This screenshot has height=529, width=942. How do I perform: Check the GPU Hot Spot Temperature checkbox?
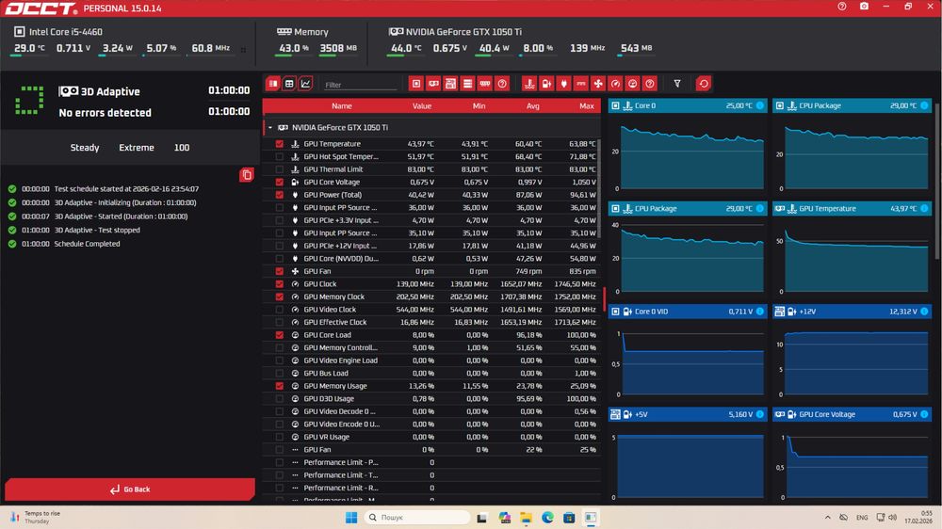[x=280, y=156]
